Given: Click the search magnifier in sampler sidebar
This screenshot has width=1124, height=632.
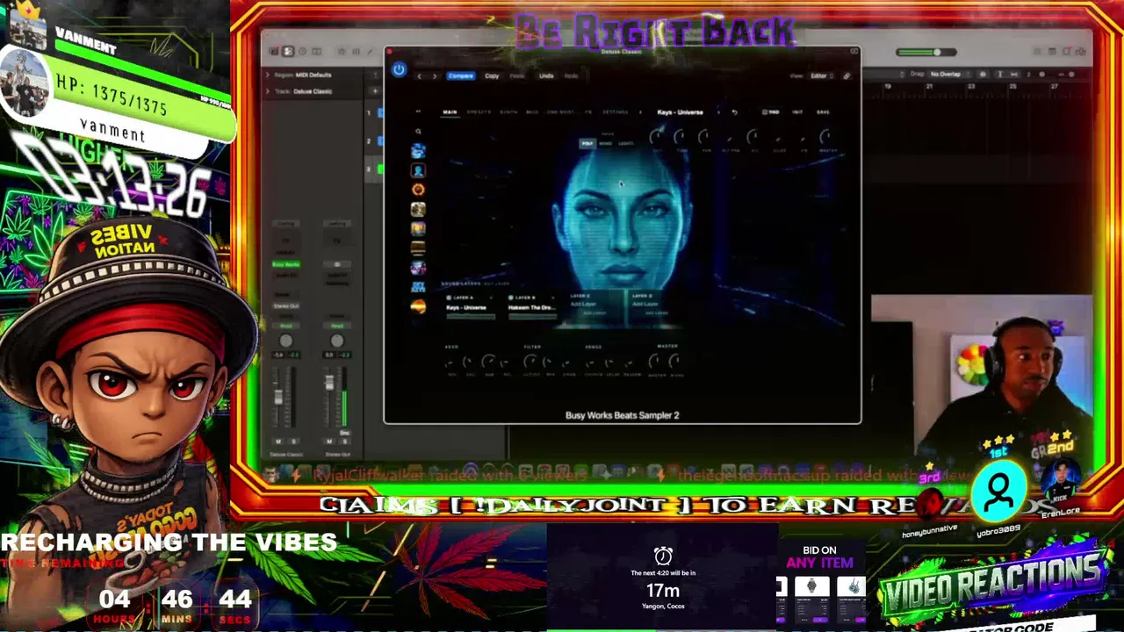Looking at the screenshot, I should pos(418,132).
